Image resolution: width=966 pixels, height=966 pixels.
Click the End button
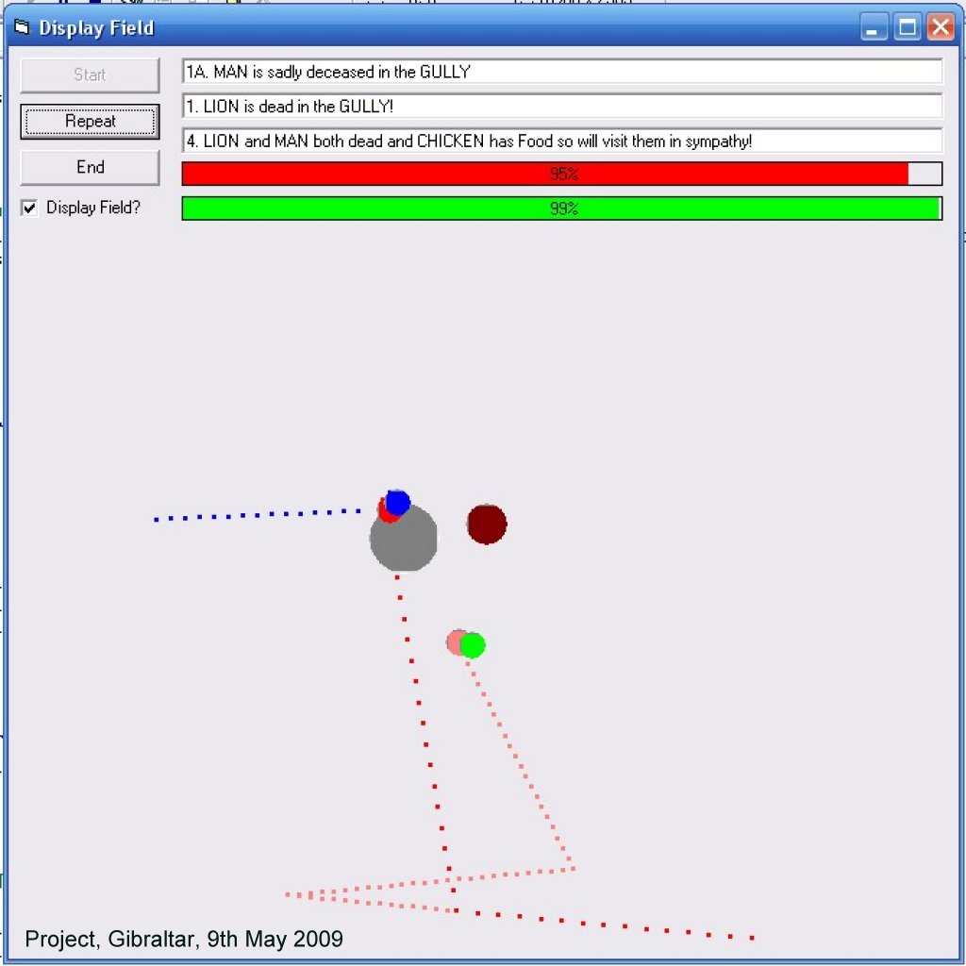pos(90,168)
